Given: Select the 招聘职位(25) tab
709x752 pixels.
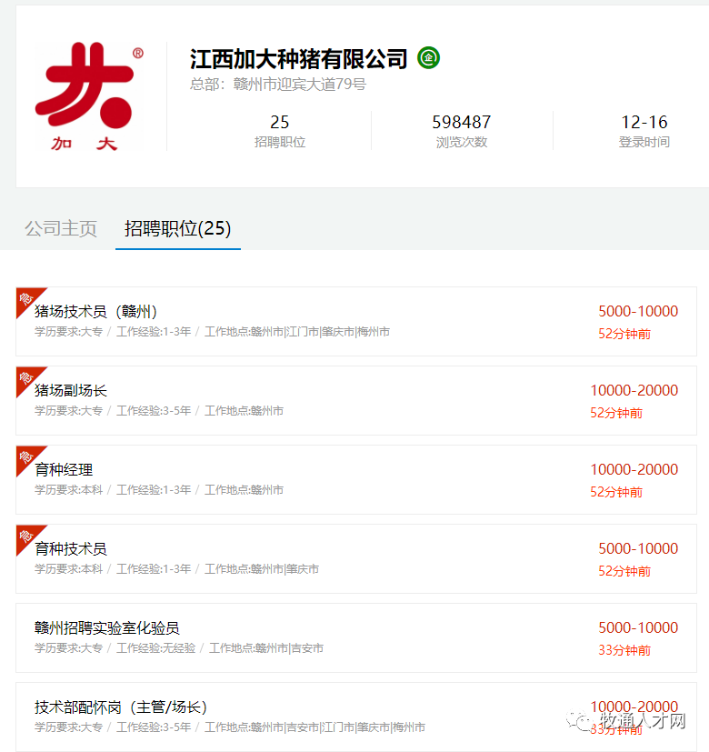Looking at the screenshot, I should click(178, 228).
